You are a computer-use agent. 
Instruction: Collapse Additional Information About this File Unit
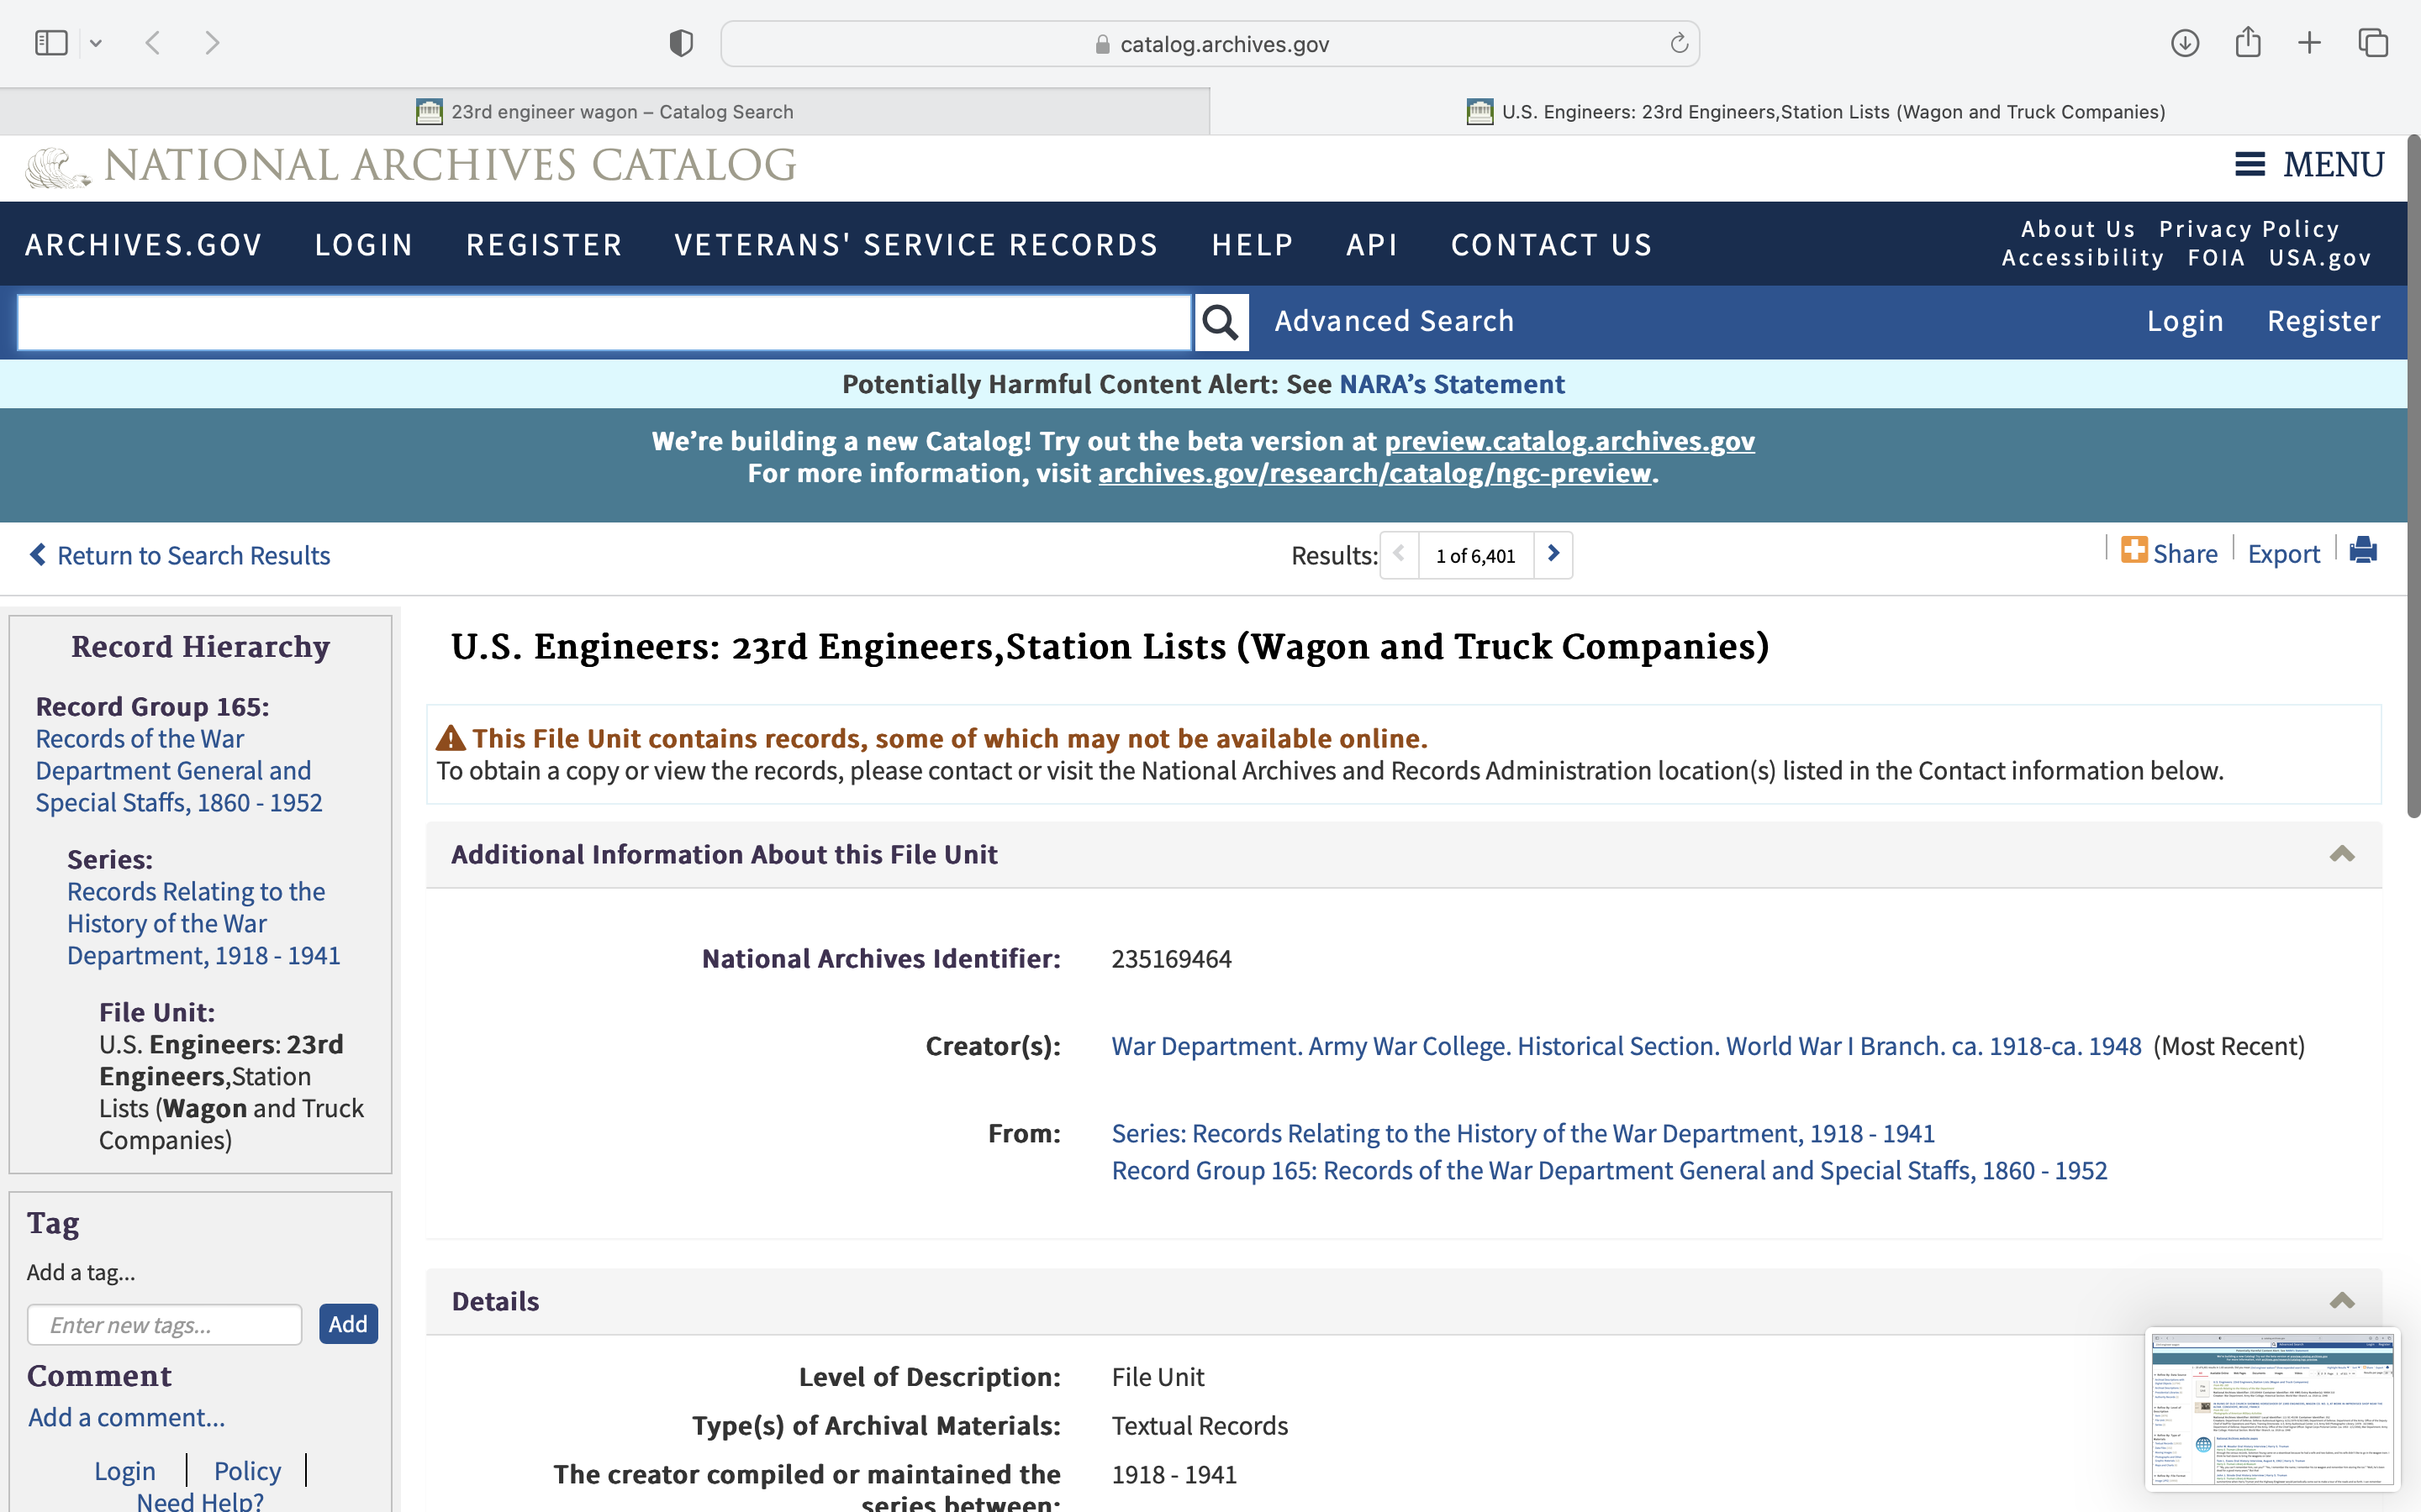(2341, 854)
